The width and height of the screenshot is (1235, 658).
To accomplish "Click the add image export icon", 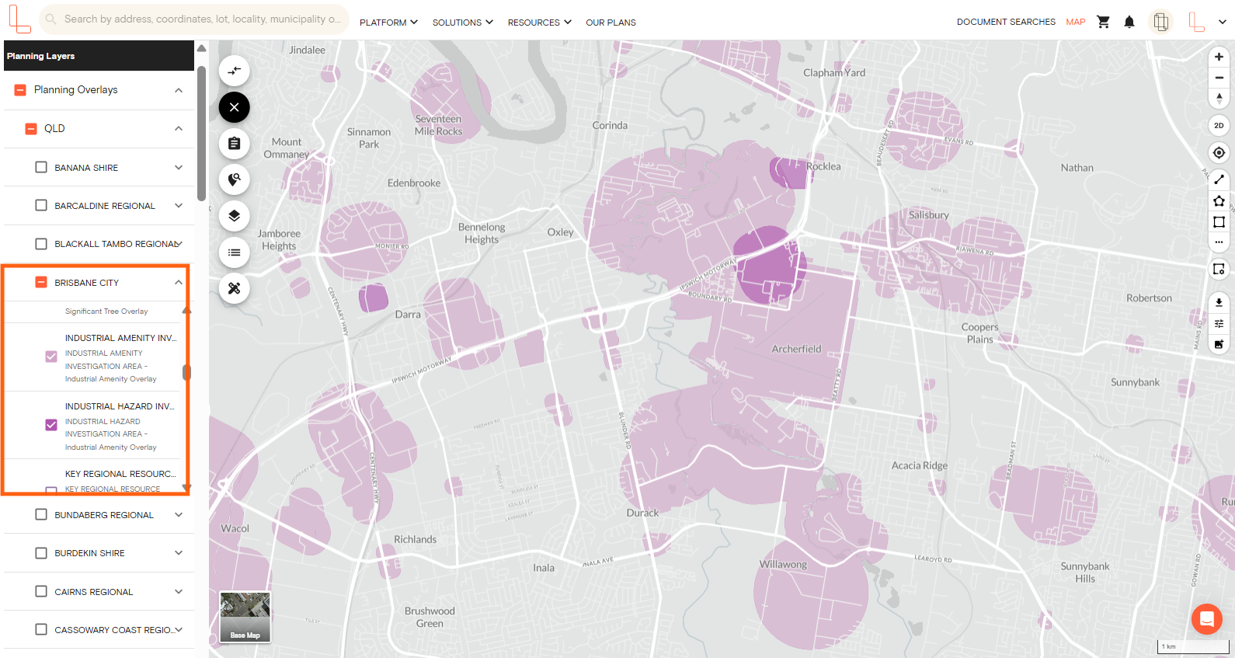I will pos(1219,344).
